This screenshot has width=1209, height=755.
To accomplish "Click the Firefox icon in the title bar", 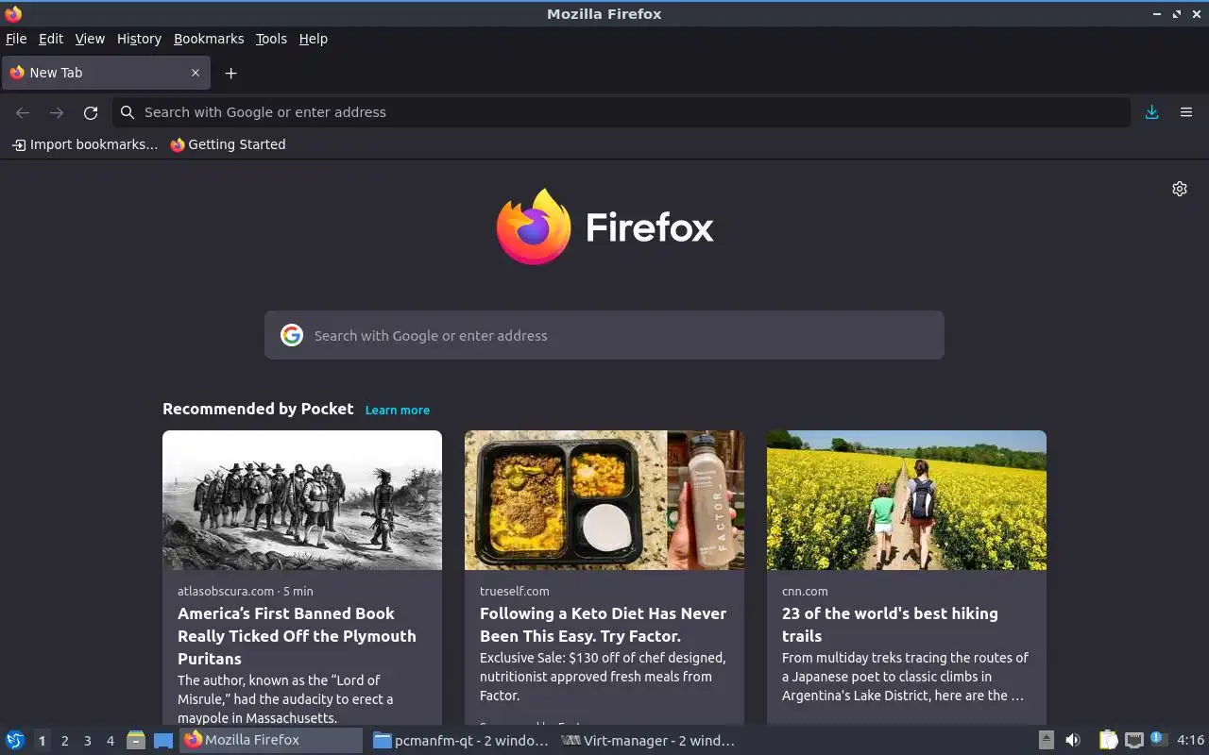I will pos(13,14).
